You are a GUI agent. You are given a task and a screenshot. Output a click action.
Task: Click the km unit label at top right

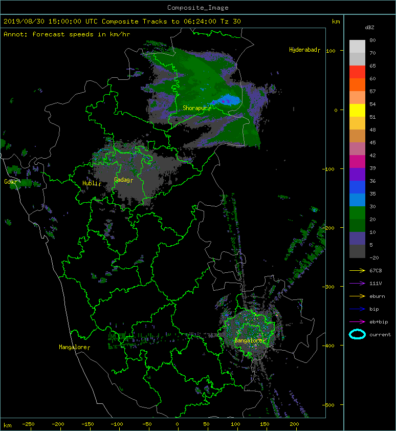pos(336,21)
